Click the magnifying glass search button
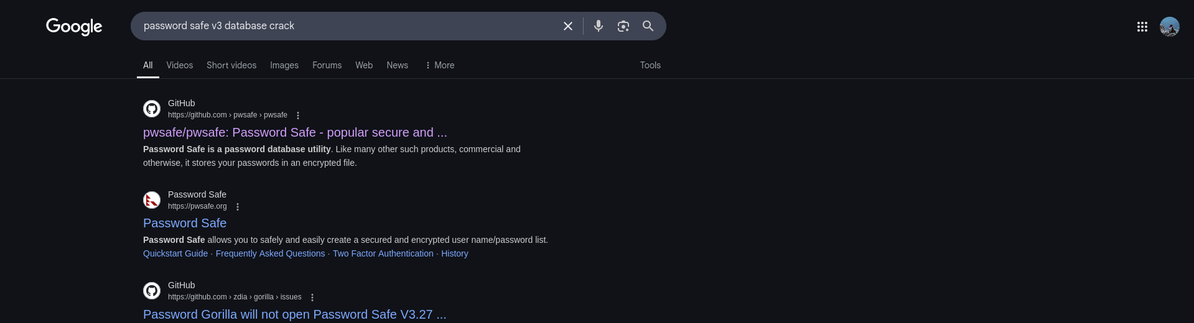1194x323 pixels. pyautogui.click(x=648, y=26)
